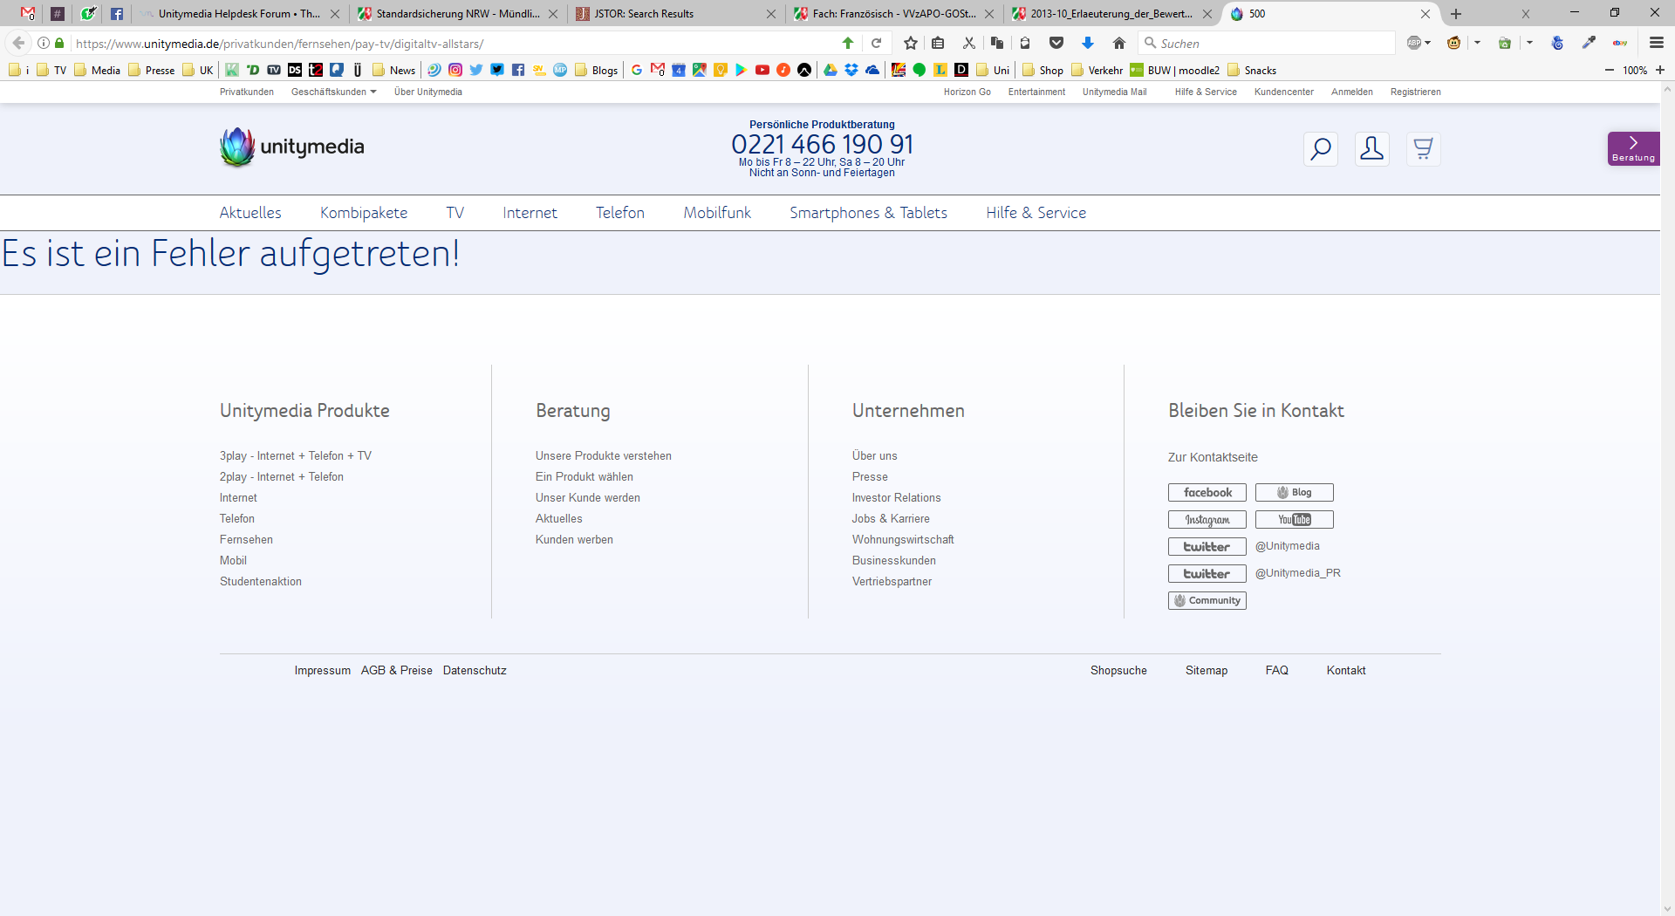This screenshot has height=916, width=1675.
Task: Click the Unitymedia logo
Action: tap(291, 147)
